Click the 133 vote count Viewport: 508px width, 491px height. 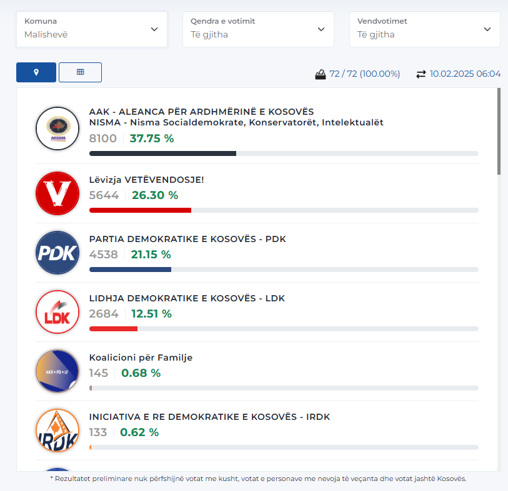click(98, 432)
